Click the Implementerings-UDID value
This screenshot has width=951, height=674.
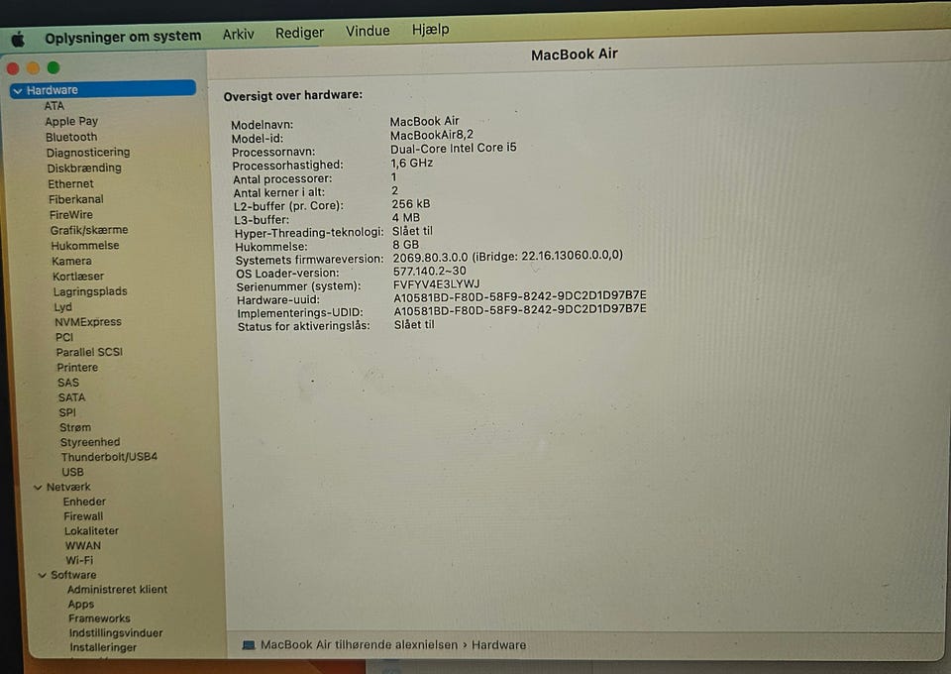(520, 310)
